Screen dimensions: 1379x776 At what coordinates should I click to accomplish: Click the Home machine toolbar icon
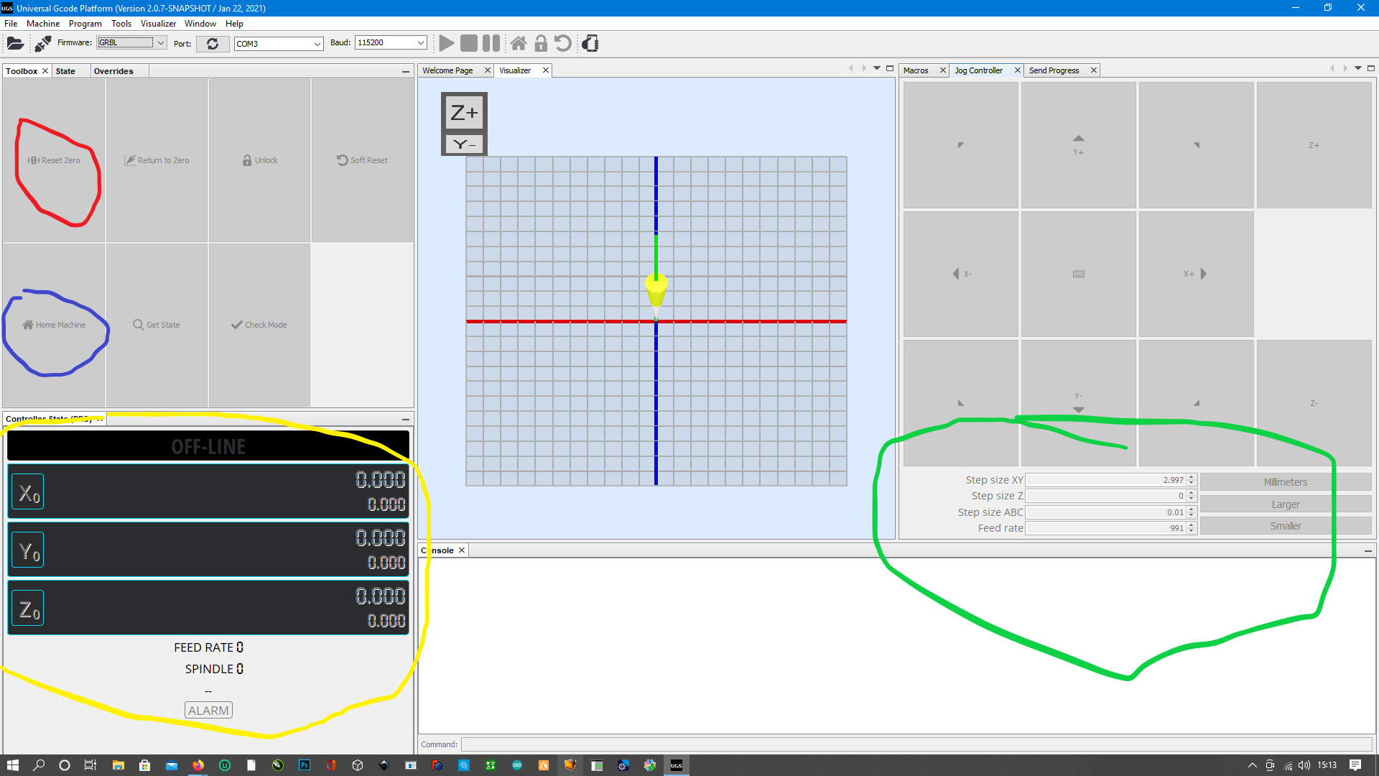[x=518, y=44]
